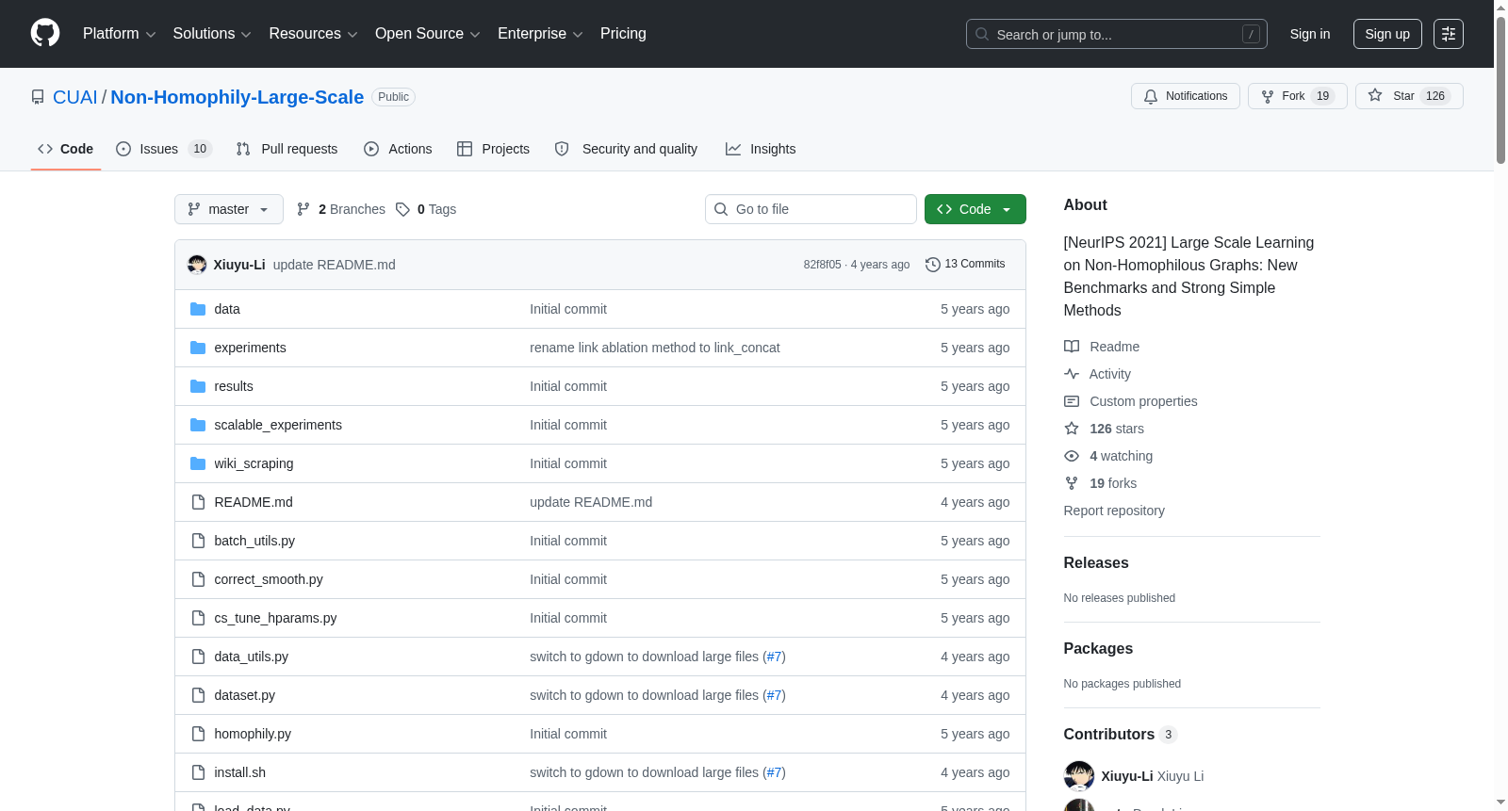1508x811 pixels.
Task: Click the watching eye icon in About
Action: [1072, 456]
